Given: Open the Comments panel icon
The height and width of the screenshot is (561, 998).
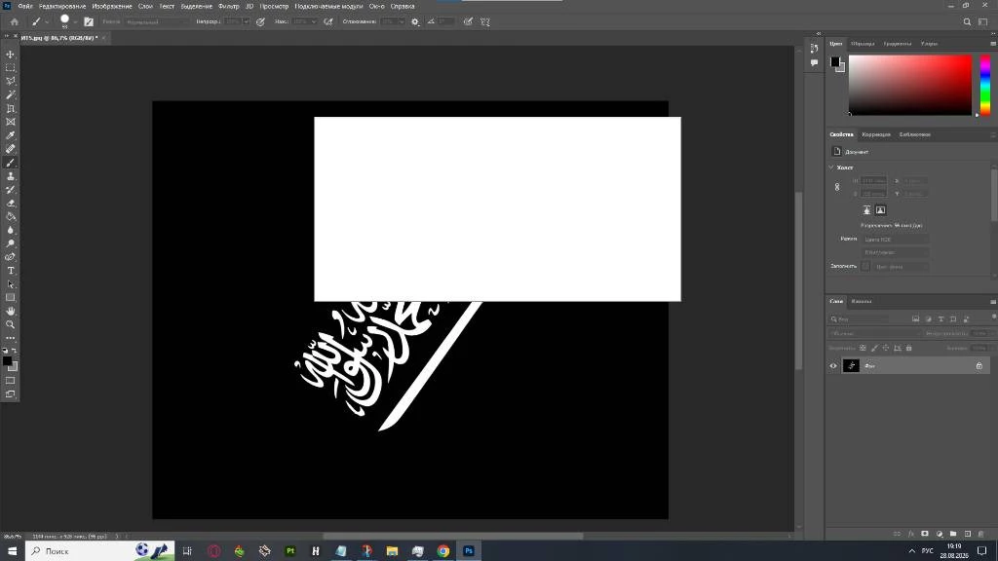Looking at the screenshot, I should point(814,62).
